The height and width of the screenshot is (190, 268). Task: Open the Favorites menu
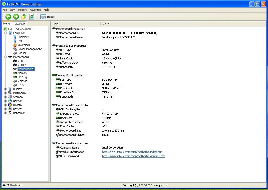point(35,10)
